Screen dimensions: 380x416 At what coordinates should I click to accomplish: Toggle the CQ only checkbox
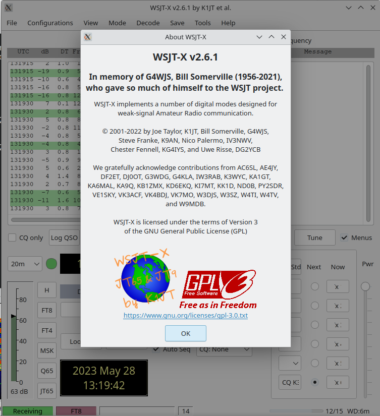pos(12,237)
